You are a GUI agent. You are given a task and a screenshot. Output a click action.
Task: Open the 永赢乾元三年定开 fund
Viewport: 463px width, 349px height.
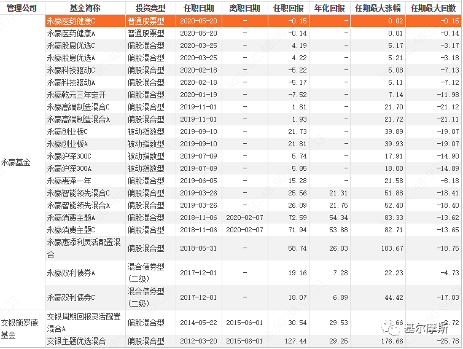pyautogui.click(x=77, y=95)
